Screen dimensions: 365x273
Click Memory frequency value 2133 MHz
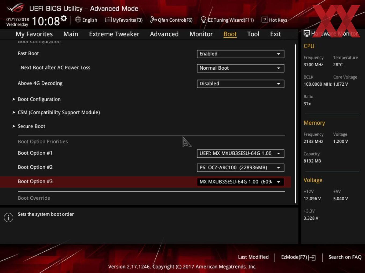313,141
